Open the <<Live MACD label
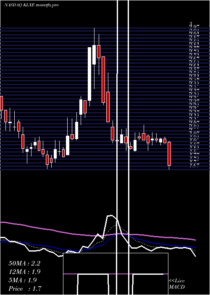The image size is (210, 295). [177, 284]
